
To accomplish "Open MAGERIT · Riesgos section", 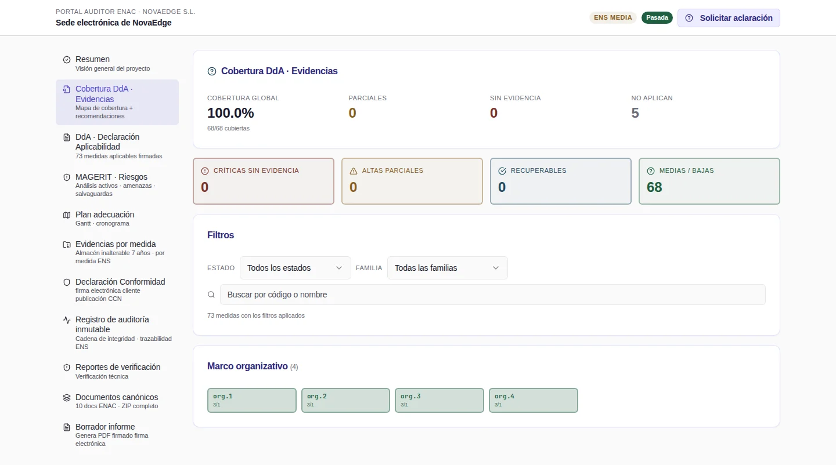I will pyautogui.click(x=117, y=185).
